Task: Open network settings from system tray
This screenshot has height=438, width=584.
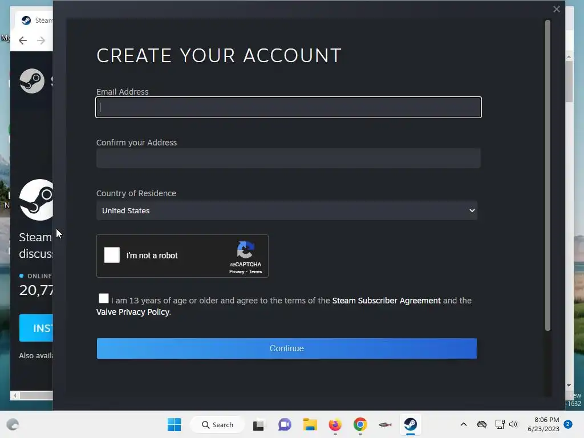Action: [500, 424]
